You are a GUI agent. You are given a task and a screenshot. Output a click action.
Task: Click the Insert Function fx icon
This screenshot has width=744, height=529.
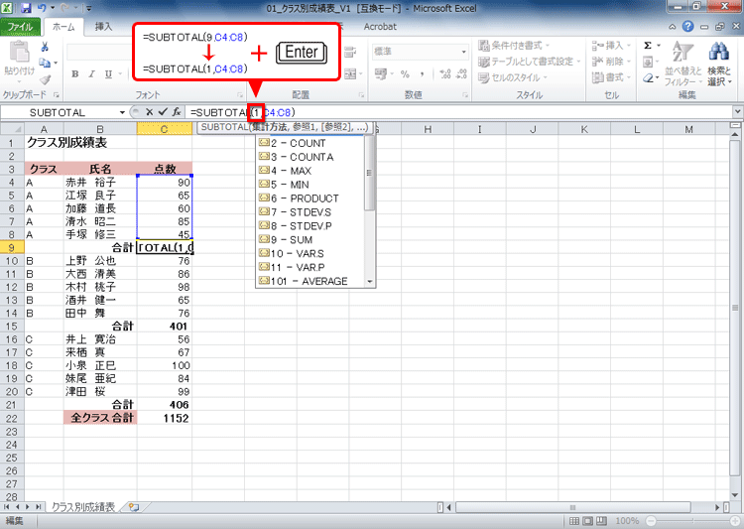[x=177, y=112]
